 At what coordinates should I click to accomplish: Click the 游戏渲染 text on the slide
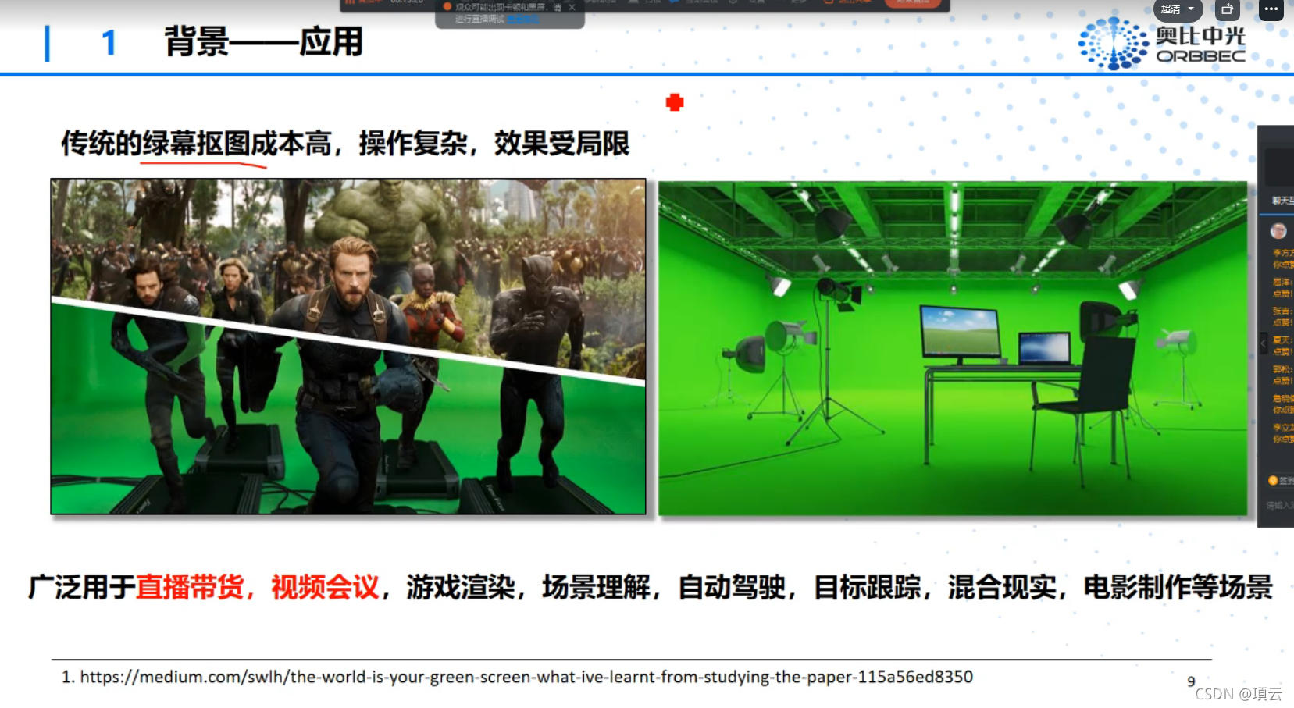point(461,587)
